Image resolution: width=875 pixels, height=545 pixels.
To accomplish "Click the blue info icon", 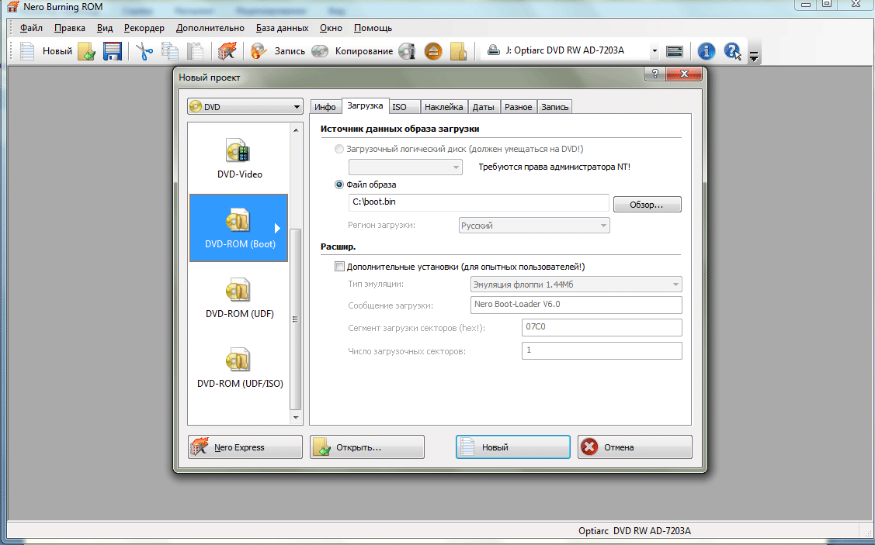I will (x=706, y=51).
